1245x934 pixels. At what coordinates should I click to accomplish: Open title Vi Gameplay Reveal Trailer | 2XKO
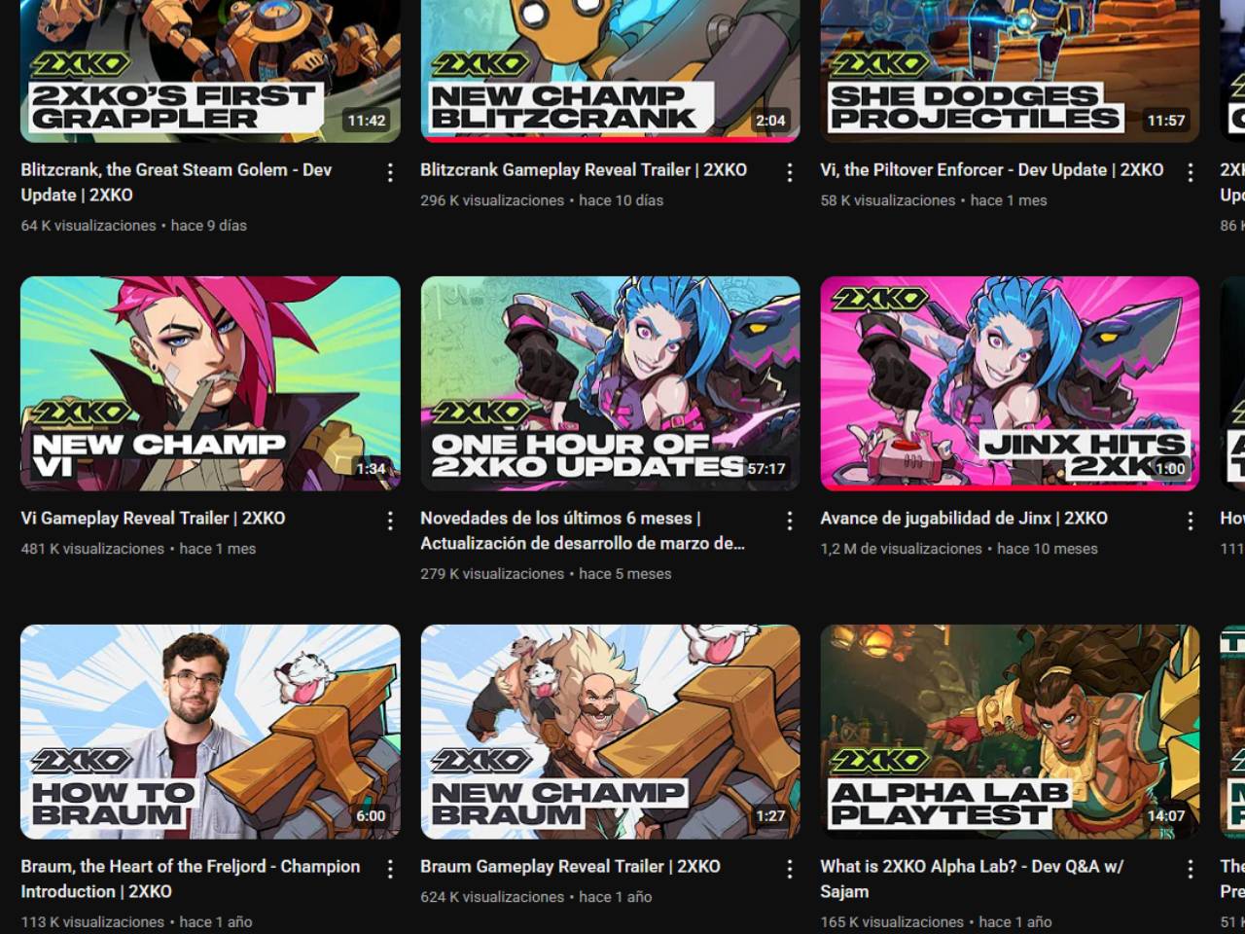pyautogui.click(x=153, y=518)
